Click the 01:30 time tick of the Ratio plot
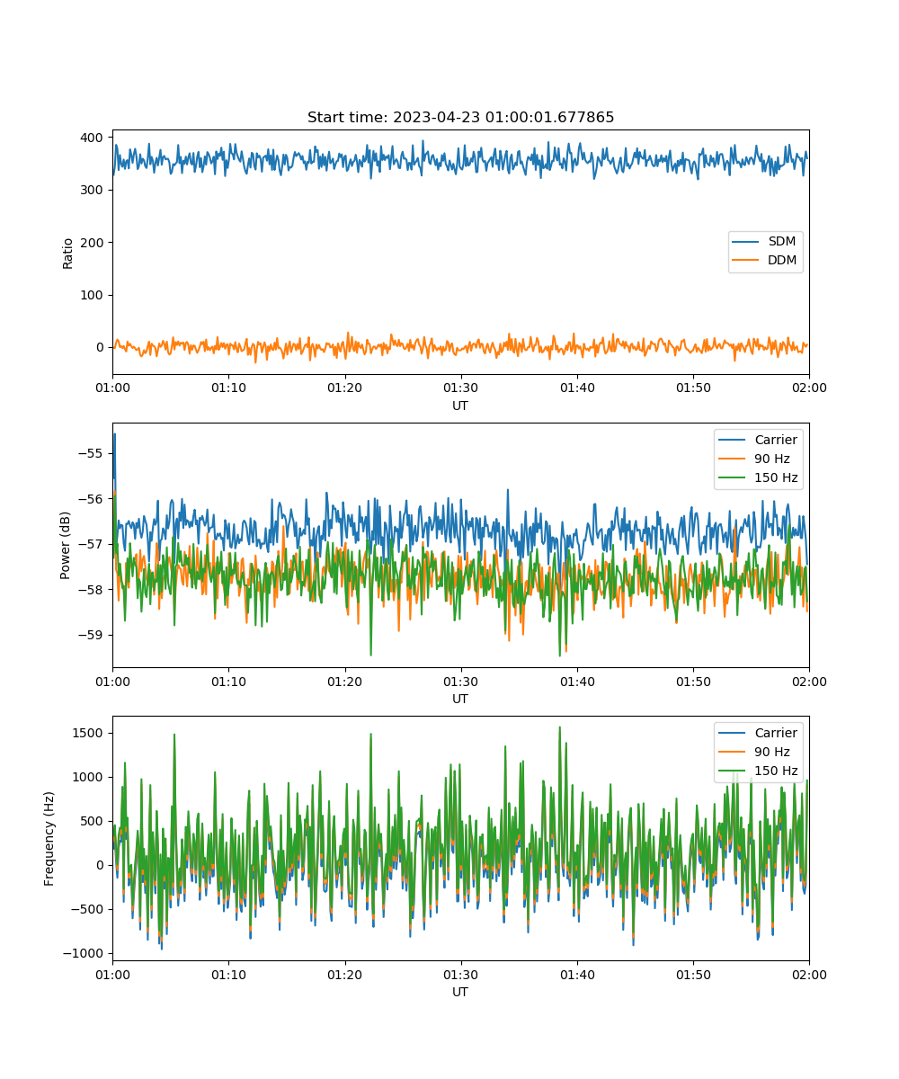The width and height of the screenshot is (899, 1079). click(x=460, y=388)
